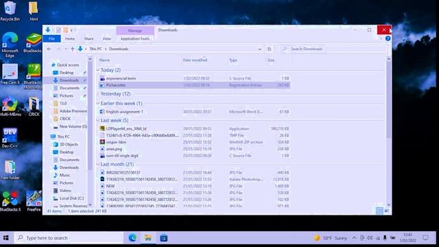
Task: Open volume control in system tray
Action: (x=370, y=238)
